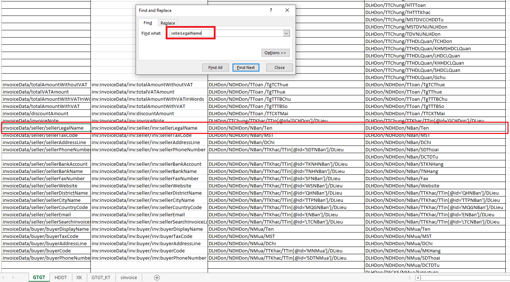Select cell inv:invoiceData/inv:seller/inv:sellerLegalName
Viewport: 510px width, 282px height.
(149, 128)
